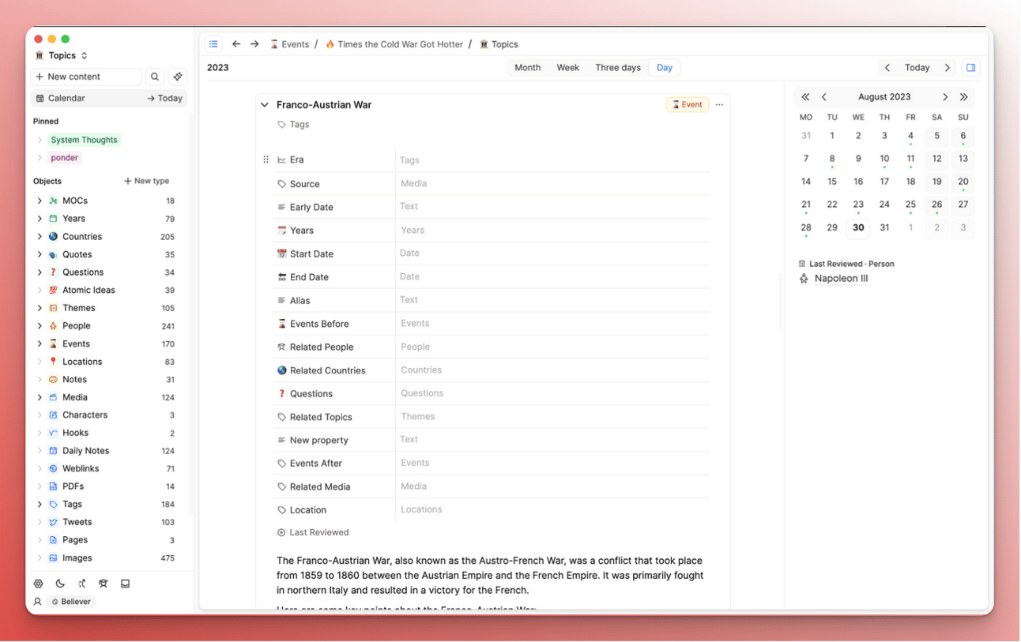The image size is (1021, 642).
Task: Click the Start Date value field
Action: tap(552, 253)
